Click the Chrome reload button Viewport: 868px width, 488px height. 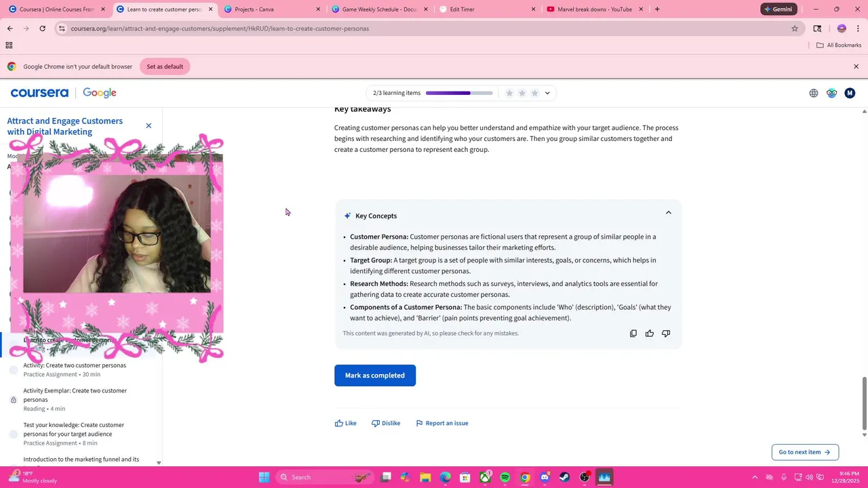coord(42,28)
